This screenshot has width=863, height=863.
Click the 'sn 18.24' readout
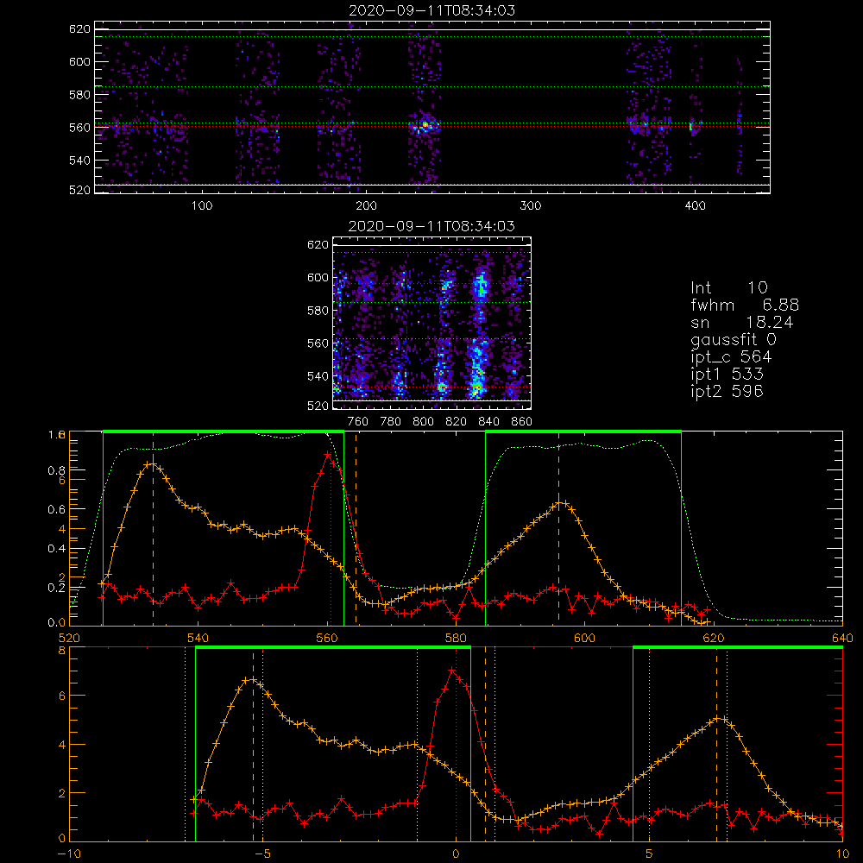click(741, 322)
